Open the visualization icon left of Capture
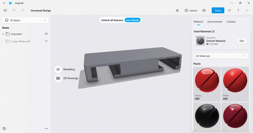Image resolution: width=253 pixels, height=133 pixels. pyautogui.click(x=177, y=10)
